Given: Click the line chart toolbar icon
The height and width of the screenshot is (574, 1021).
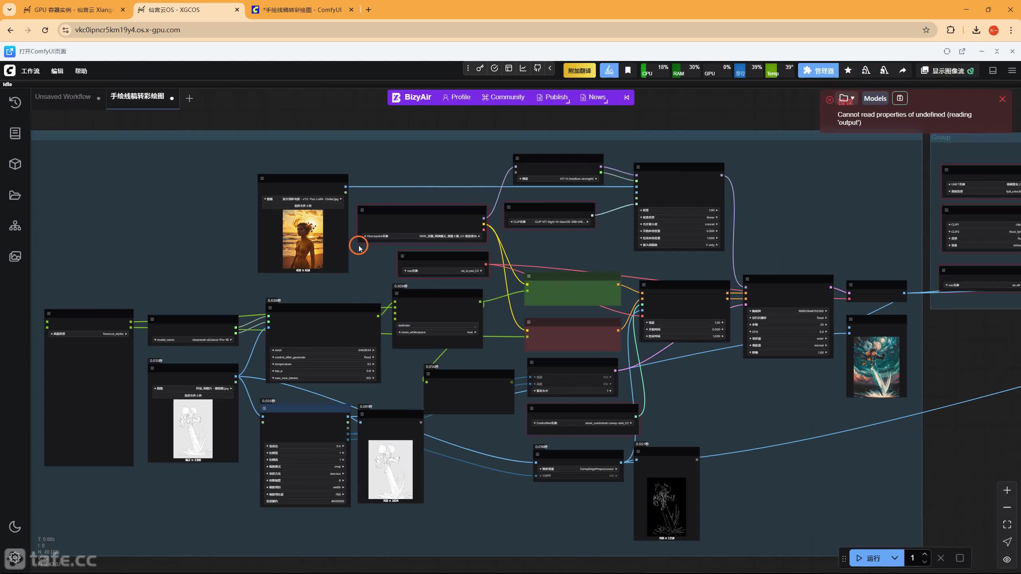Looking at the screenshot, I should (523, 68).
